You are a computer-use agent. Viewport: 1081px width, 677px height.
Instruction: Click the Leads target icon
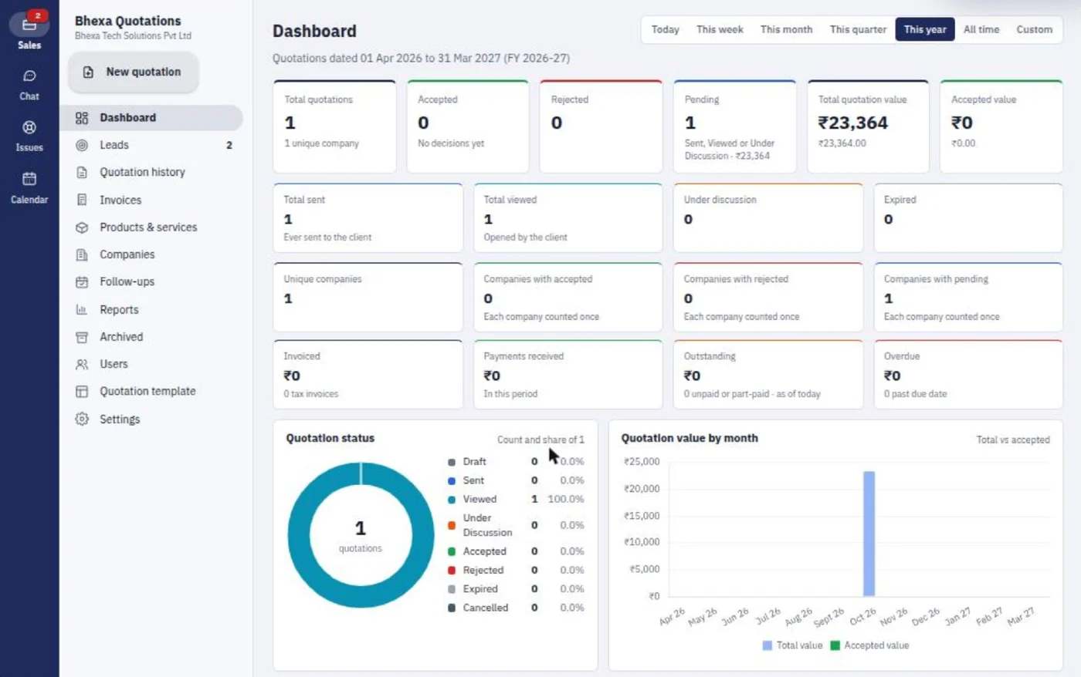pos(82,145)
